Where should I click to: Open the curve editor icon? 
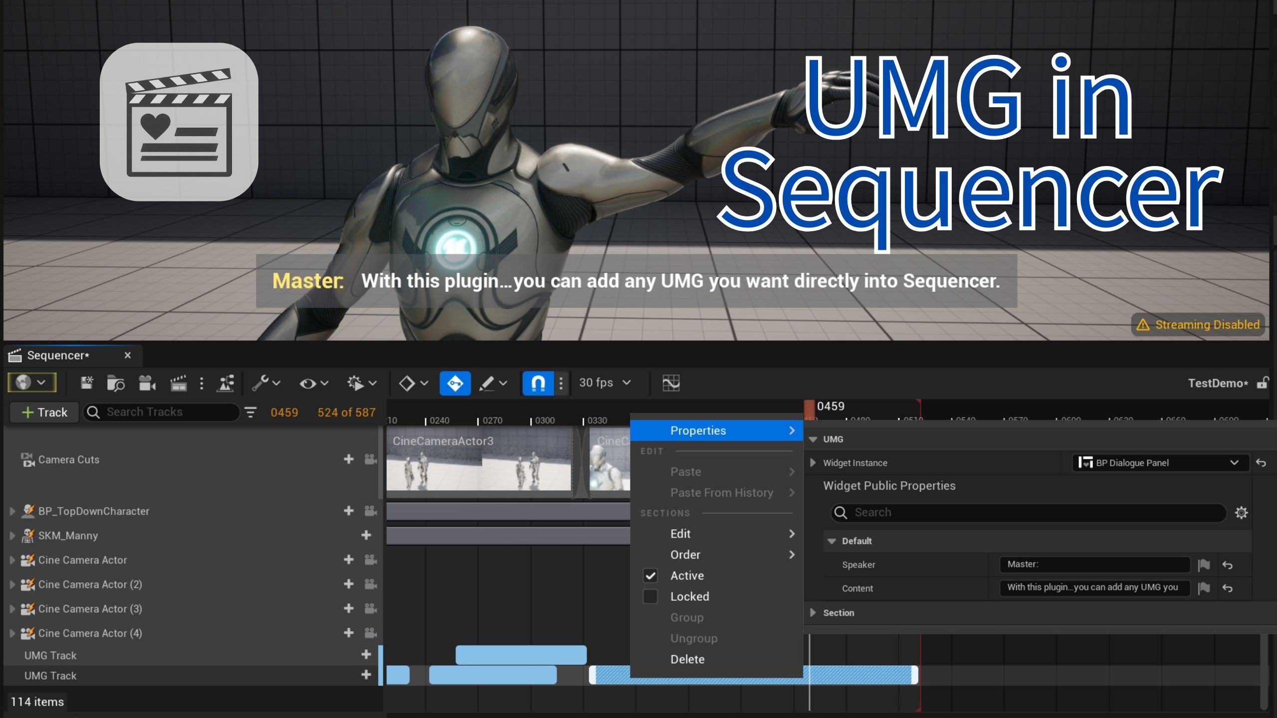tap(671, 383)
